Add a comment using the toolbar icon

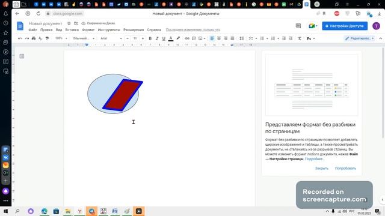pyautogui.click(x=194, y=38)
